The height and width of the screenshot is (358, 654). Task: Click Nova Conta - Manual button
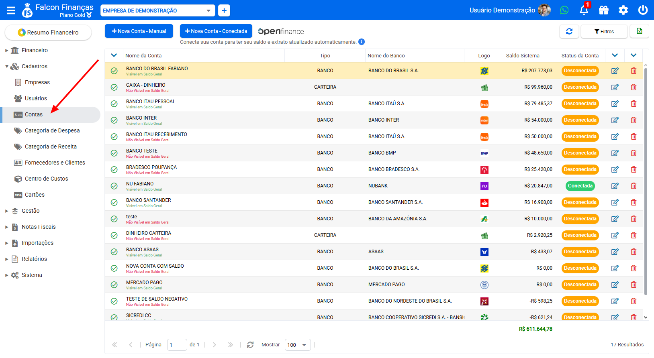[139, 31]
